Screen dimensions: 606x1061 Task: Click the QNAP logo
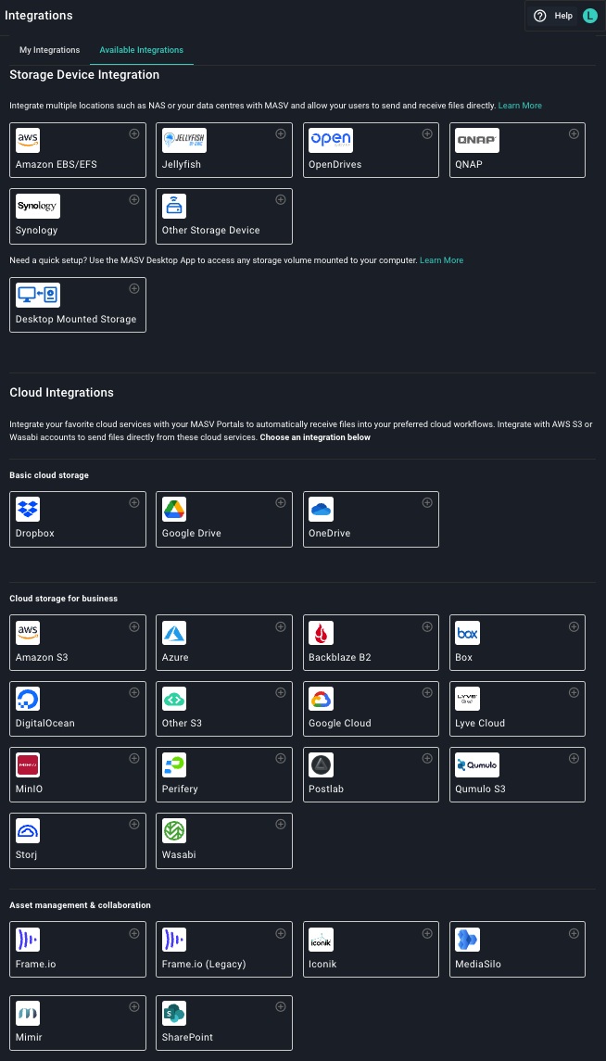click(477, 140)
